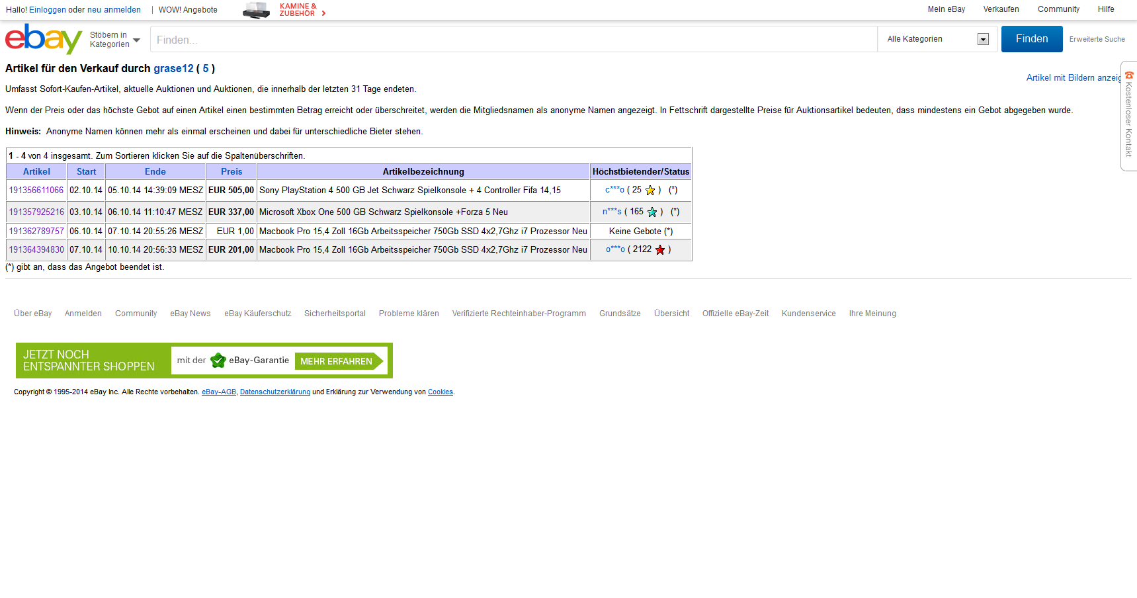Open the eBay-AGB link
The width and height of the screenshot is (1137, 598).
point(219,392)
